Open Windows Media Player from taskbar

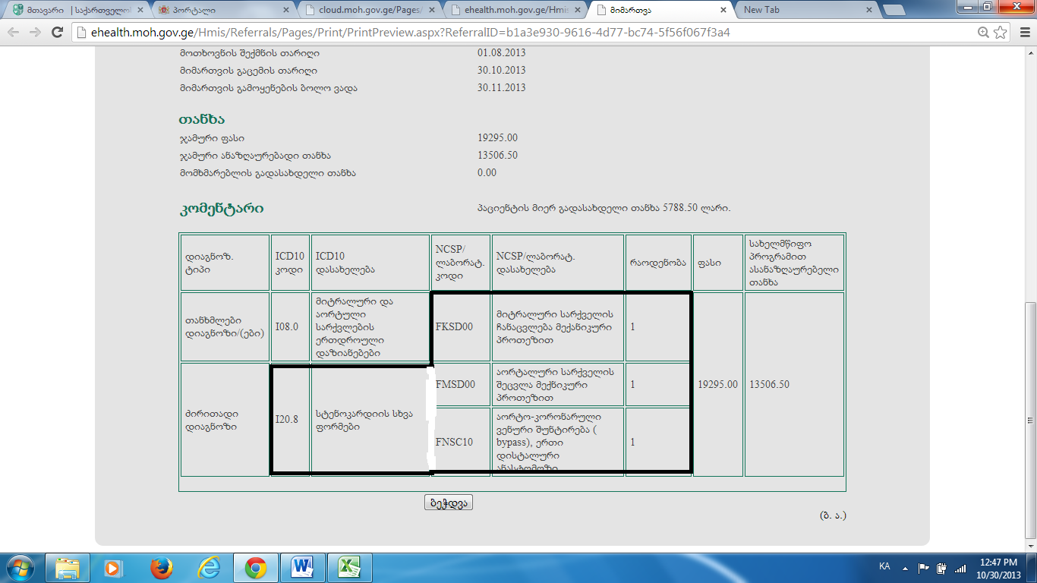pyautogui.click(x=113, y=568)
